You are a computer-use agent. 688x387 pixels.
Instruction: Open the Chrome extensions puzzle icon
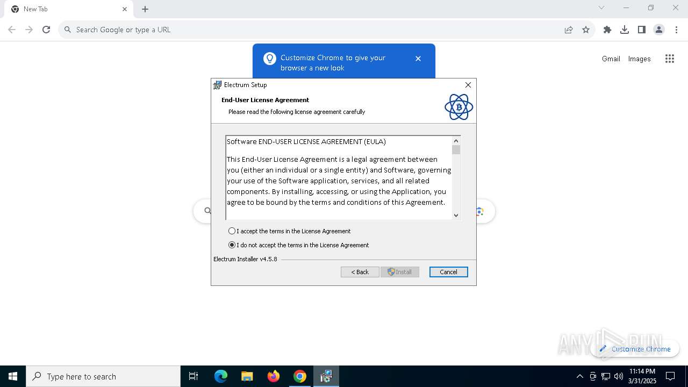[607, 30]
